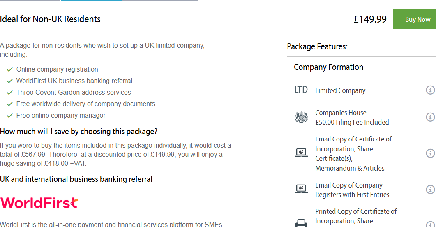Click the £149.99 package price

coord(370,19)
